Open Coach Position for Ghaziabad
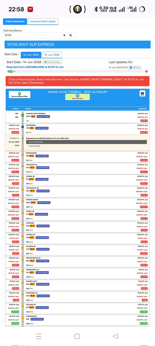The height and width of the screenshot is (346, 155). pos(42,128)
